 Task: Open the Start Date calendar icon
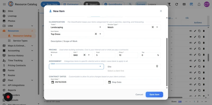[x=52, y=82]
